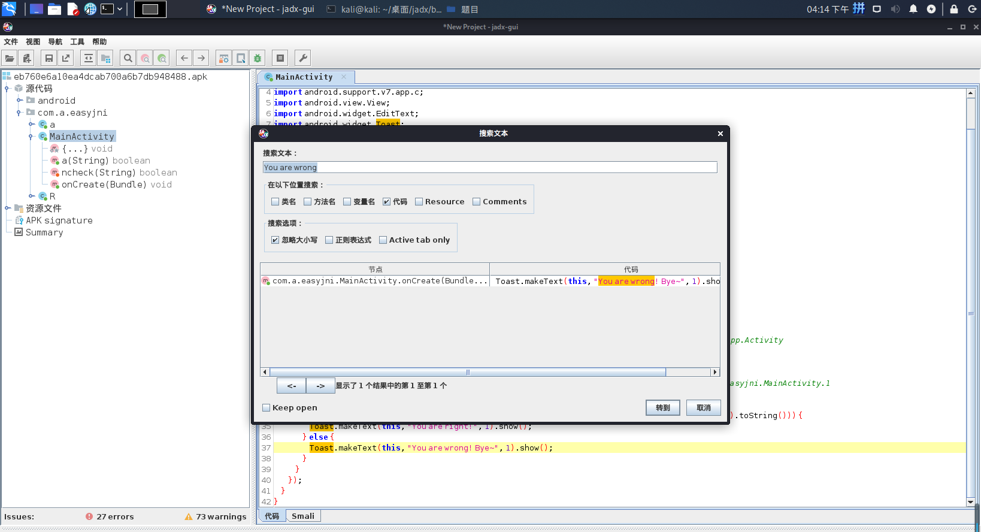Check the Keep open checkbox
Screen dimensions: 981x532
pos(267,408)
